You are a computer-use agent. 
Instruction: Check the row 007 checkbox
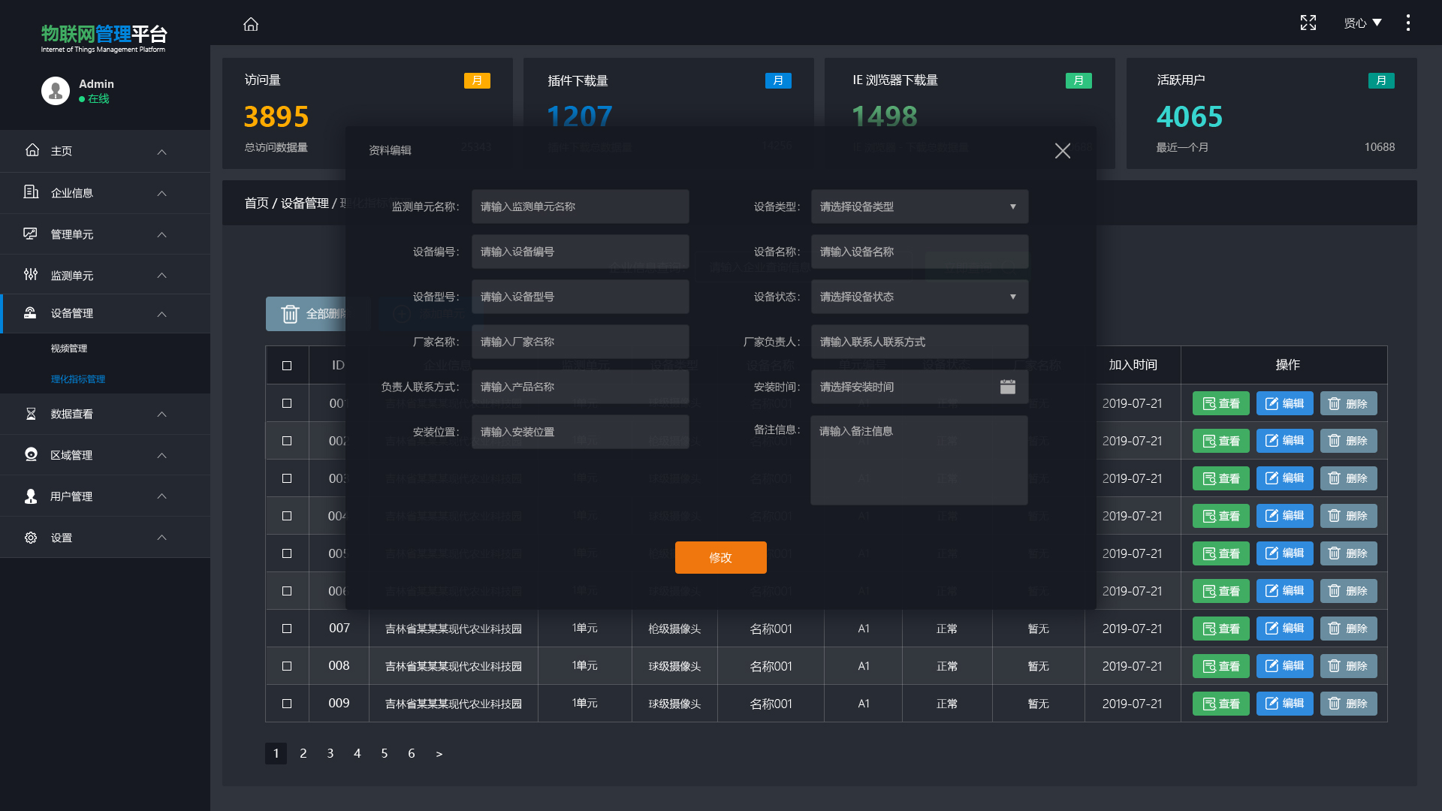(287, 629)
